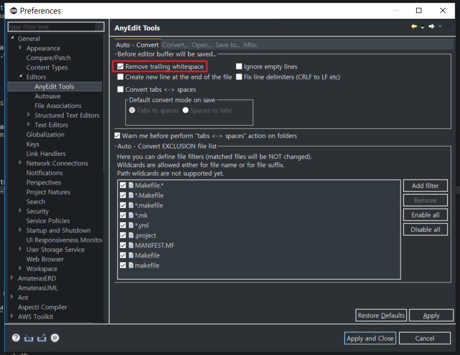Expand the Text Editors node
460x355 pixels.
(29, 124)
